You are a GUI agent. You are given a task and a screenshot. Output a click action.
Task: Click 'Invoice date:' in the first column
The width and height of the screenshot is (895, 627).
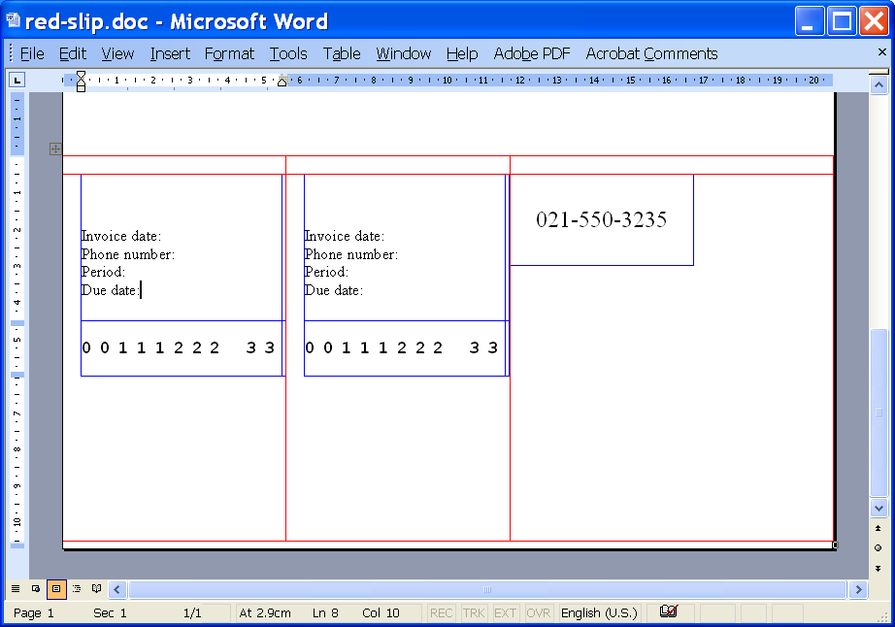pos(121,236)
